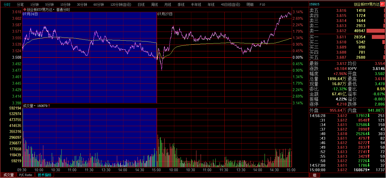The height and width of the screenshot is (178, 386).
Task: Click the 卖一 volume bar beside 40947
Action: [x=376, y=31]
